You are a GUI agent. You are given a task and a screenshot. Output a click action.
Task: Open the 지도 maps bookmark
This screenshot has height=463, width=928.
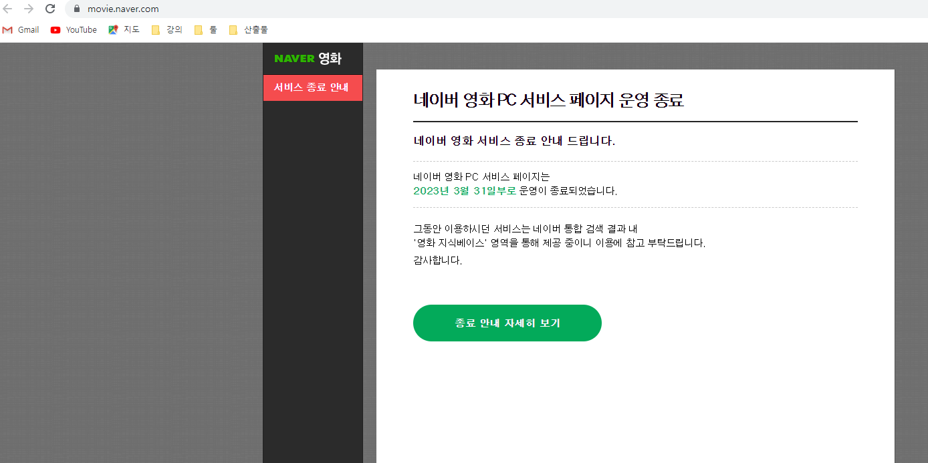click(x=124, y=29)
